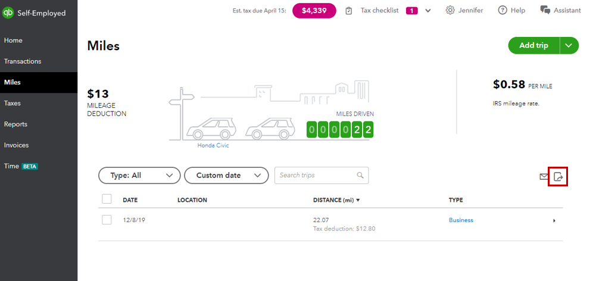This screenshot has width=596, height=281.
Task: Click the 12/8/19 date cell
Action: 134,220
